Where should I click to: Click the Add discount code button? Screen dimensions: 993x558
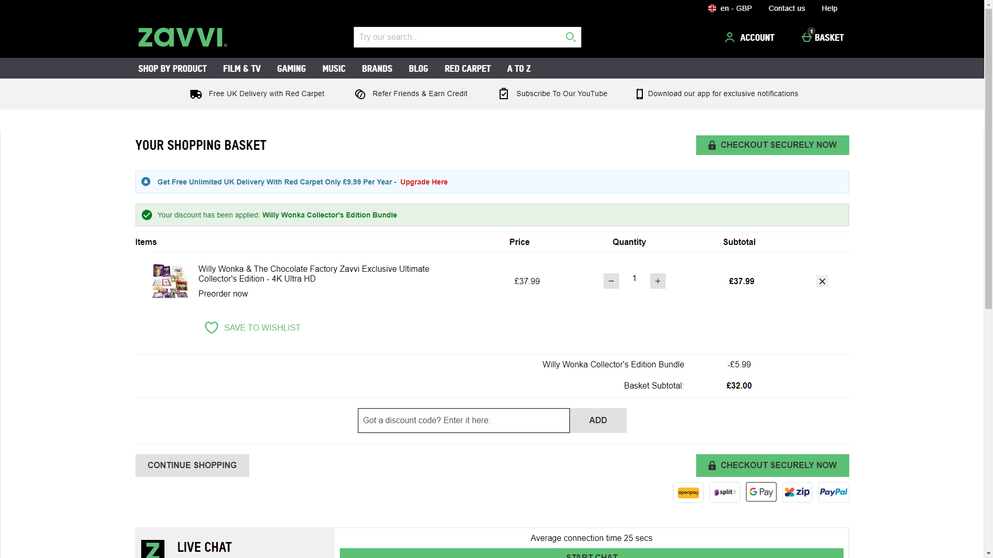click(x=598, y=421)
